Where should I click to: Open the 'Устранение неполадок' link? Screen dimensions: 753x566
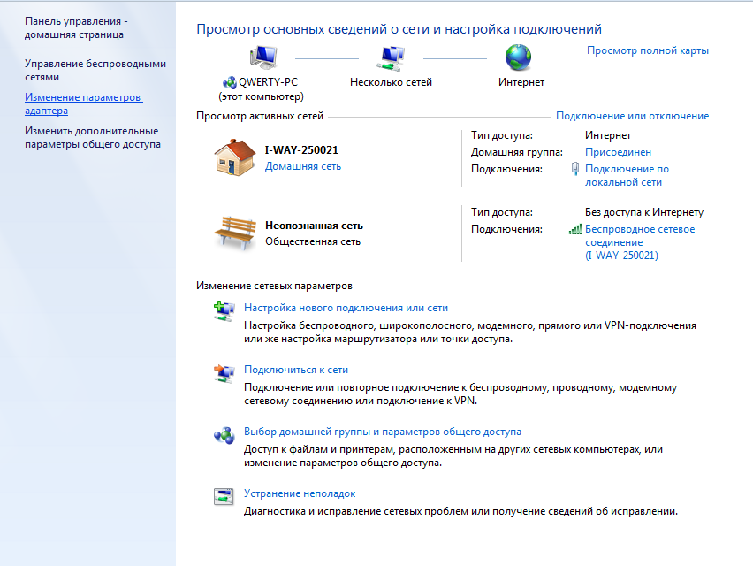[x=300, y=493]
